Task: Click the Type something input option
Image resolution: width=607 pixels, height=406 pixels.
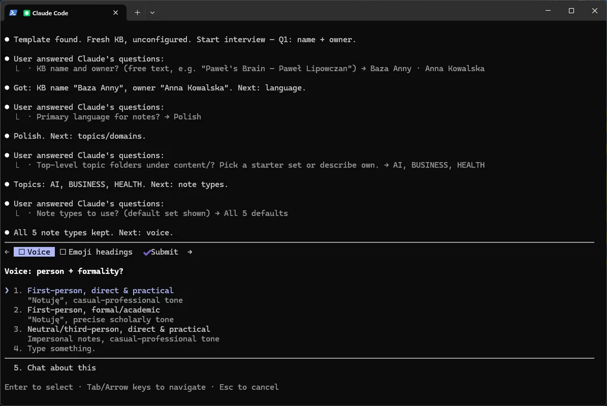Action: click(x=61, y=349)
